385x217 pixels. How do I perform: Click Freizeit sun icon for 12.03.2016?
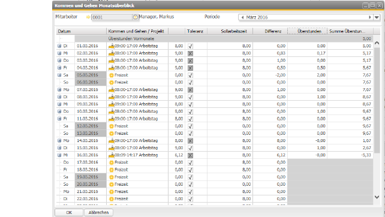pos(112,126)
